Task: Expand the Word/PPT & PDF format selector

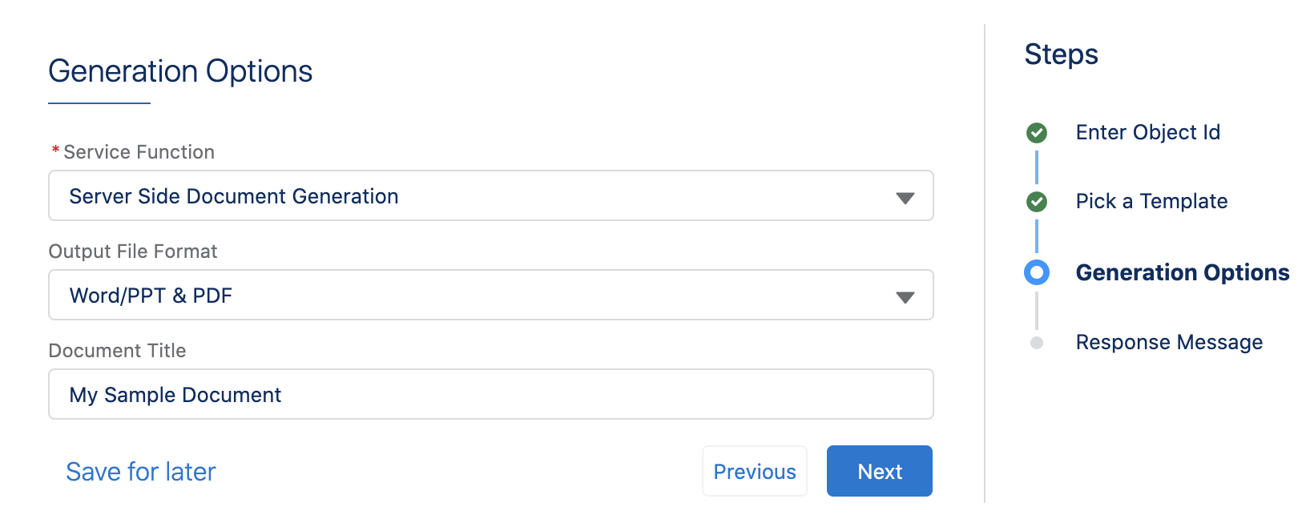Action: pos(906,296)
